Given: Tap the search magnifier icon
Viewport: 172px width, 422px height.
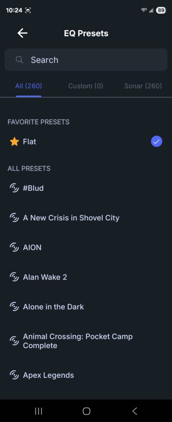Looking at the screenshot, I should tap(19, 60).
